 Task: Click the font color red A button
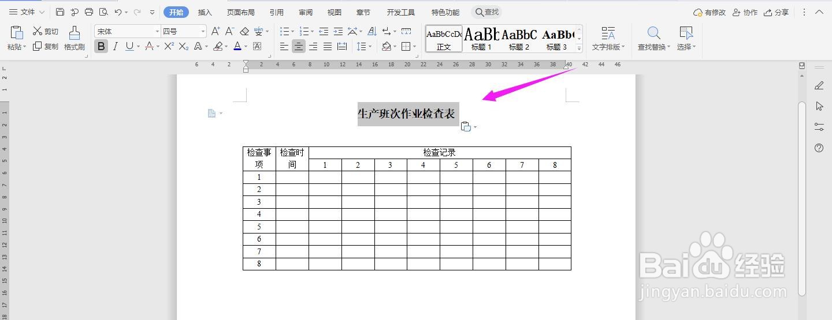237,46
